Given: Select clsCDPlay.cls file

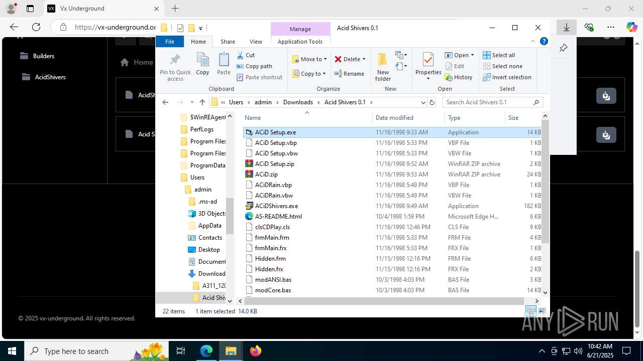Looking at the screenshot, I should pyautogui.click(x=392, y=227).
